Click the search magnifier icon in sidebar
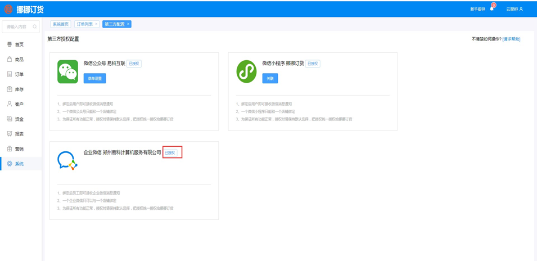The image size is (537, 261). 35,26
